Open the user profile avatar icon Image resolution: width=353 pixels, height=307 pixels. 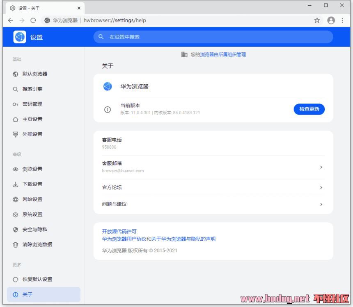coord(331,20)
